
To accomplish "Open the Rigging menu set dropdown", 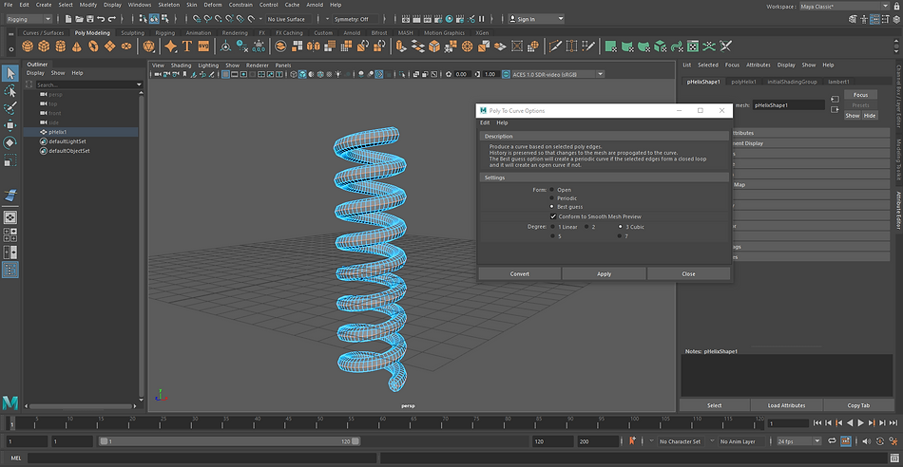I will 29,19.
